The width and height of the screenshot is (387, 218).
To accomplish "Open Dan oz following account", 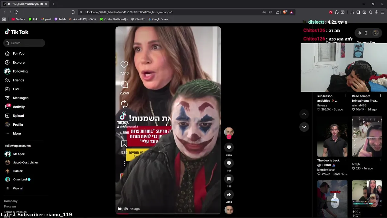I will (18, 171).
